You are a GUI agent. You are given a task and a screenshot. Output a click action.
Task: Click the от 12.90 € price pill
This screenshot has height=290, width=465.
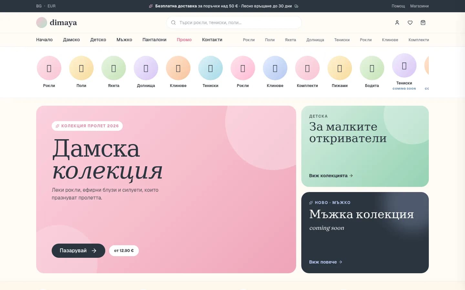[124, 251]
